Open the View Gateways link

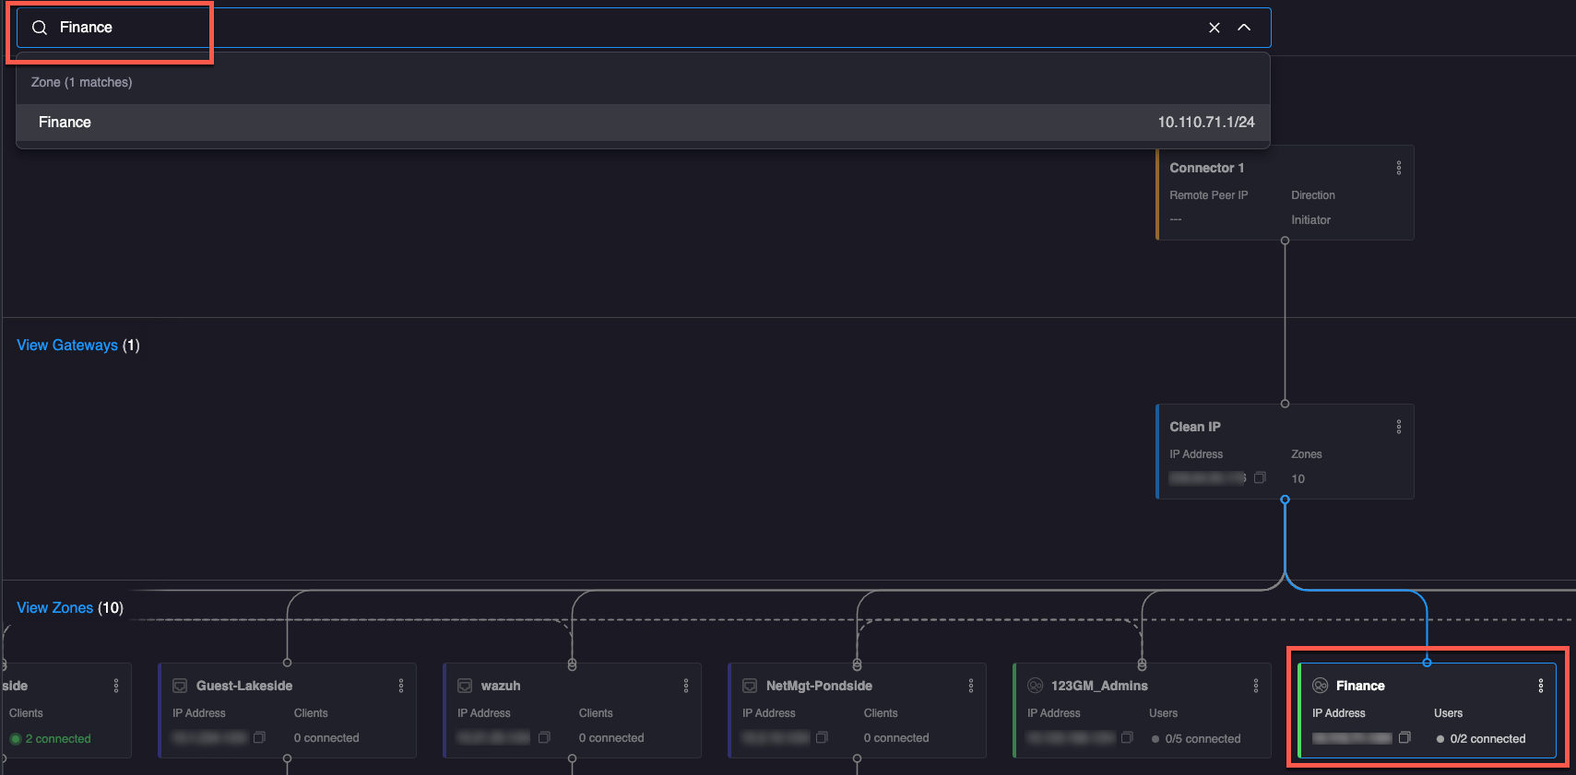click(67, 345)
